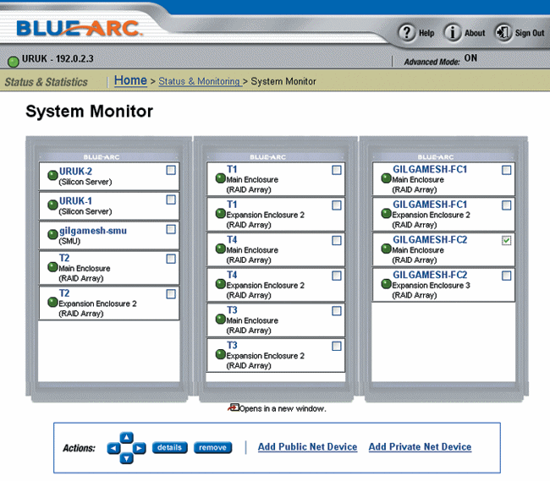Click the remove button

tap(212, 448)
